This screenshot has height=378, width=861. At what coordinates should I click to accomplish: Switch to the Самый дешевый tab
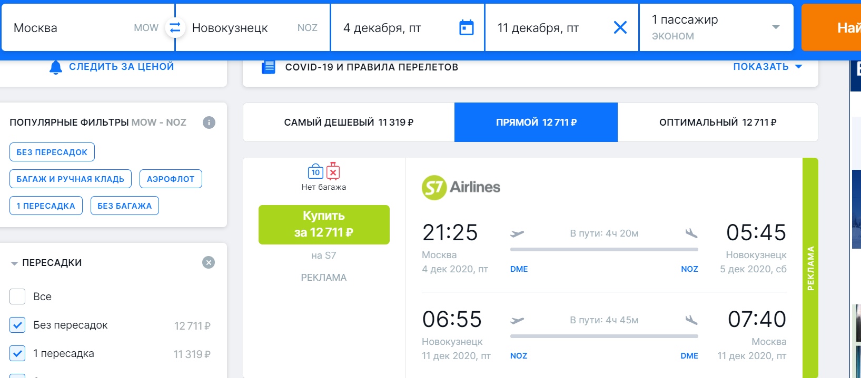349,122
